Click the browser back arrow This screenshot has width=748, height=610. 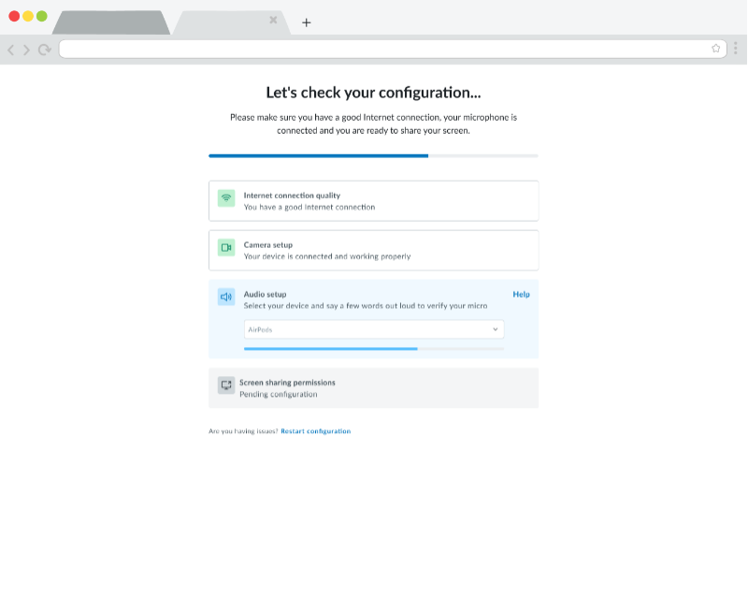coord(11,50)
